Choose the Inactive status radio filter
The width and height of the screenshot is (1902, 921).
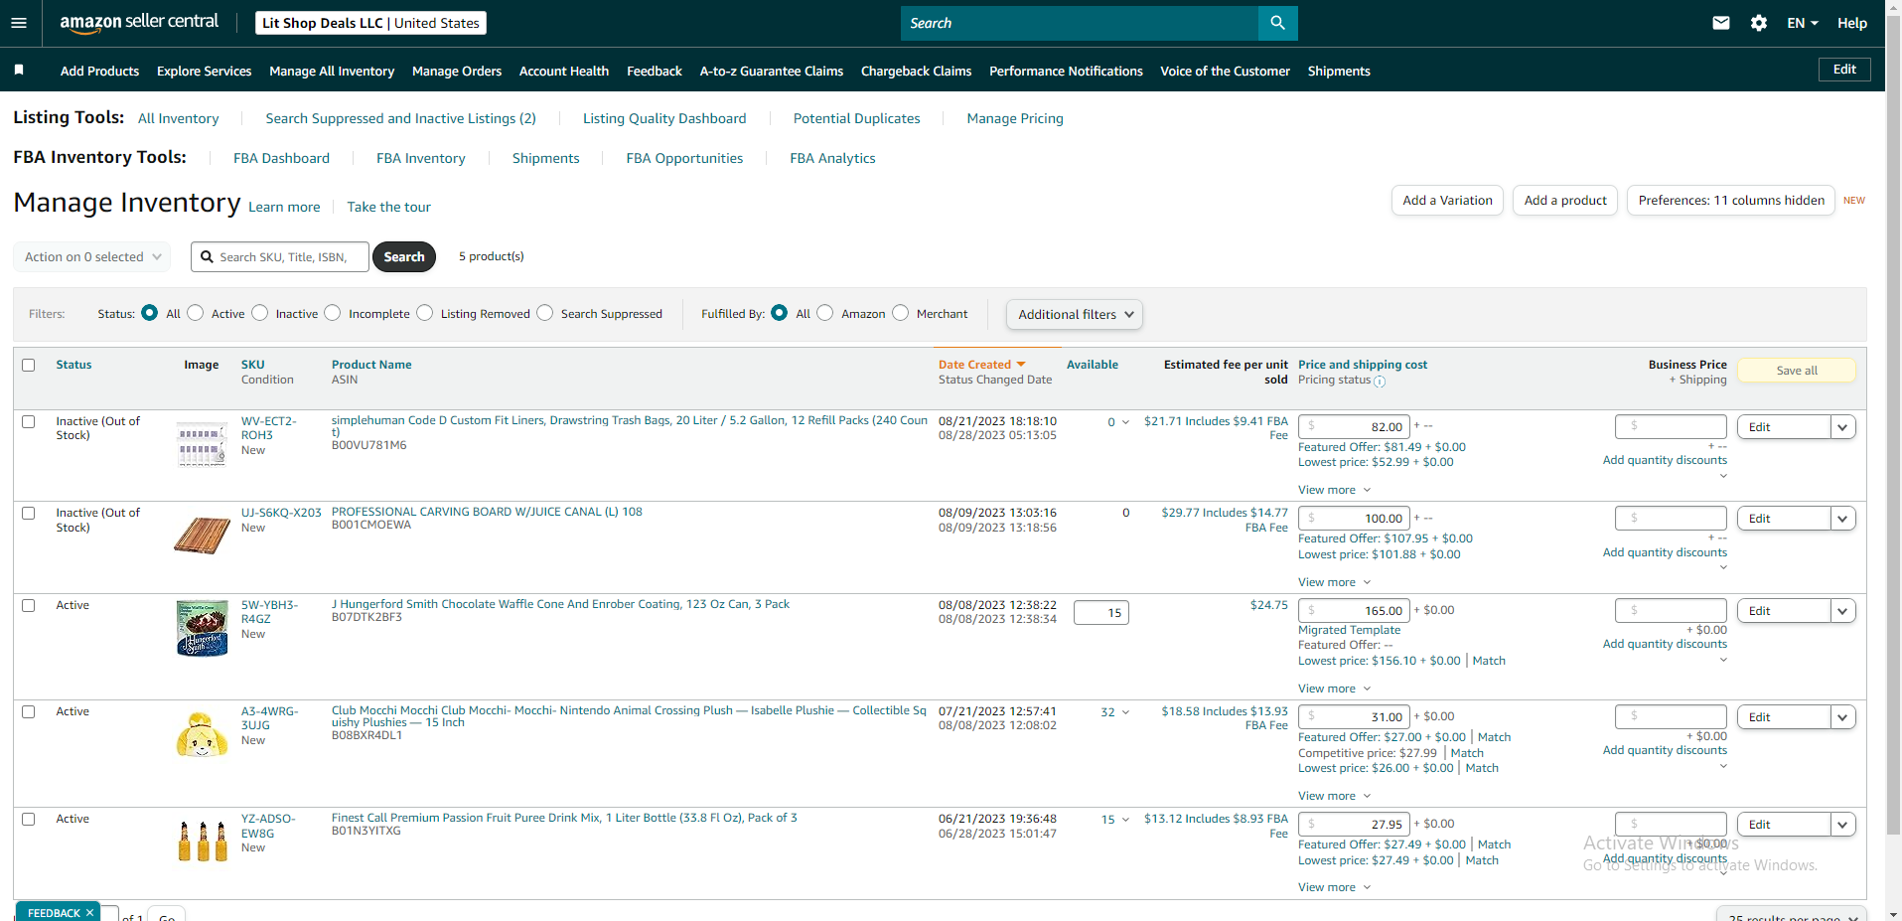(260, 313)
